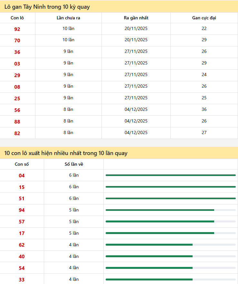Open lô number 56 in the gan table
The height and width of the screenshot is (284, 238).
coord(17,110)
